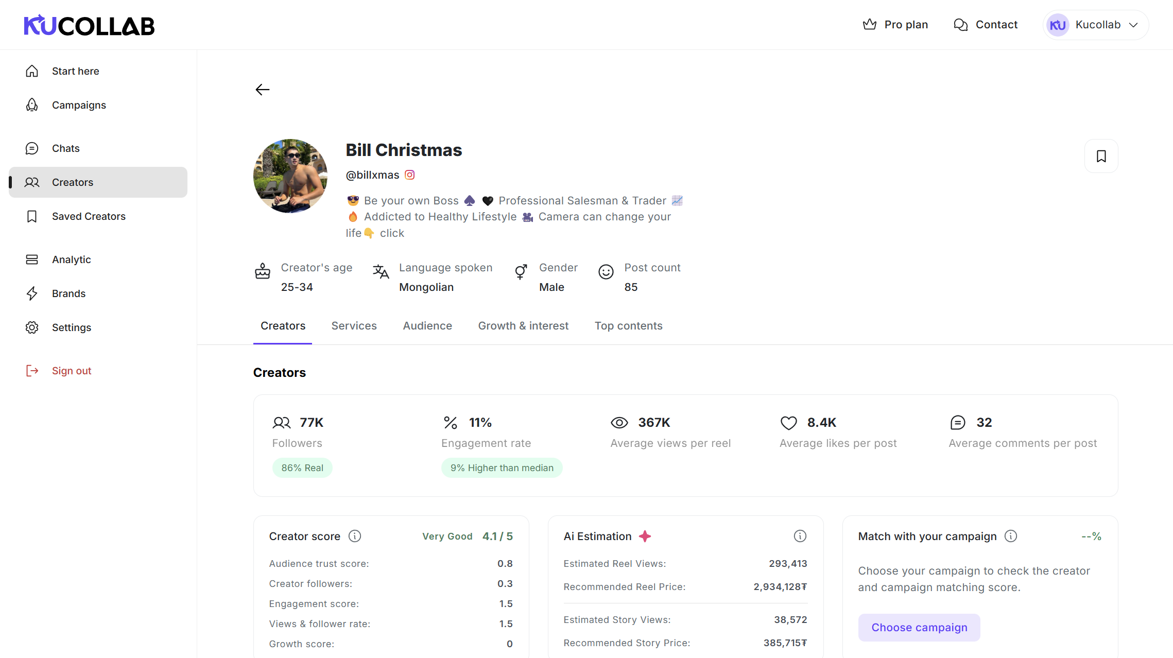The width and height of the screenshot is (1173, 658).
Task: Click Ai Estimation info icon
Action: pos(800,536)
